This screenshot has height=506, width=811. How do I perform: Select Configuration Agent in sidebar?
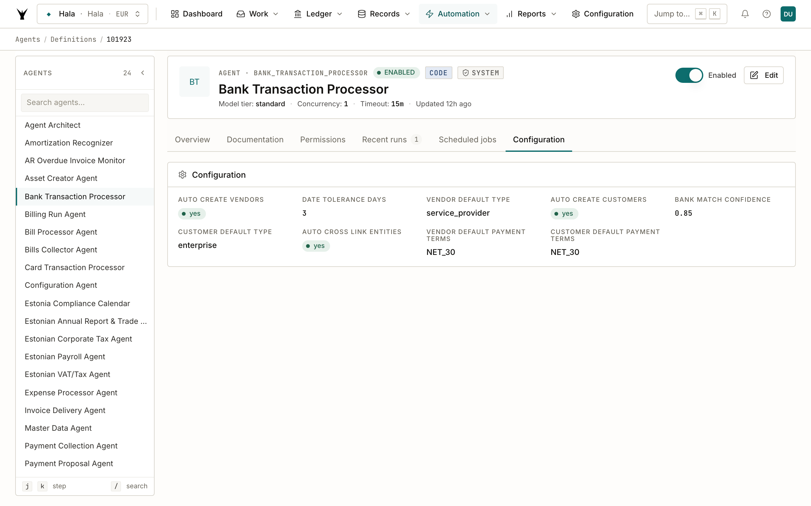coord(85,285)
